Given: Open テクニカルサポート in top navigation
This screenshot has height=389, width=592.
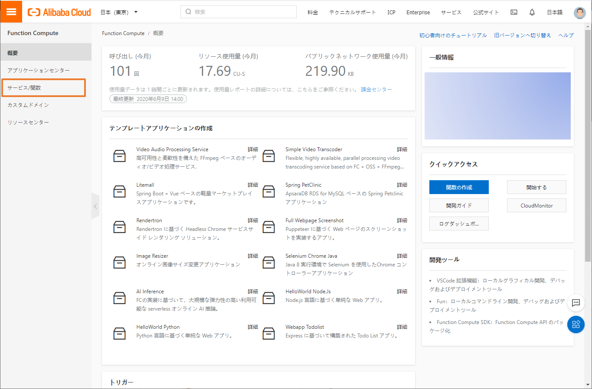Looking at the screenshot, I should (x=353, y=12).
